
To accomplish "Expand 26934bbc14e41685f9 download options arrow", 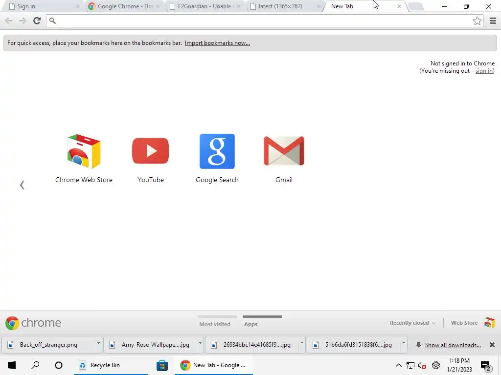I will click(x=301, y=343).
